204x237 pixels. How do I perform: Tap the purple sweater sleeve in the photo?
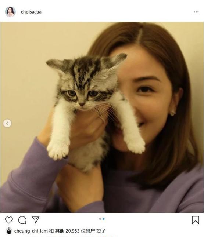(x=27, y=178)
